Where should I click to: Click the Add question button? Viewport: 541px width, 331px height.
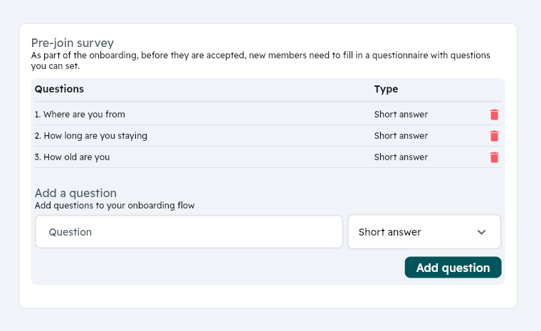point(453,268)
